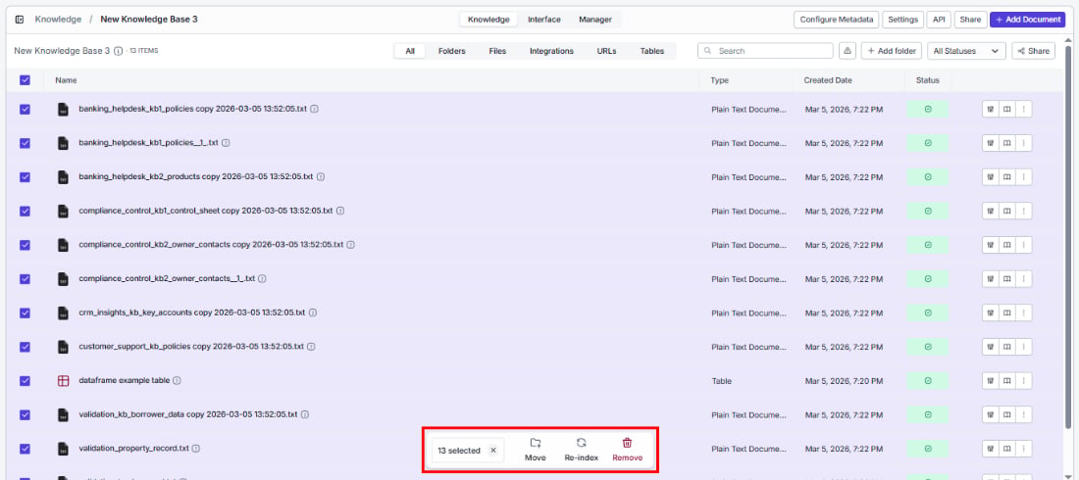Viewport: 1079px width, 480px height.
Task: Click info icon beside validation_property_record.txt
Action: pyautogui.click(x=196, y=449)
